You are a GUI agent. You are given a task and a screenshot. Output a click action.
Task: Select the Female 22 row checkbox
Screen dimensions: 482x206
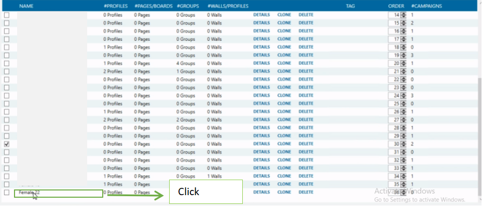click(6, 193)
